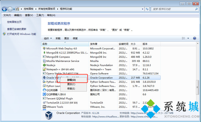This screenshot has width=201, height=122.
Task: Click the Oracle VM VirtualBox row icon
Action: click(x=44, y=78)
